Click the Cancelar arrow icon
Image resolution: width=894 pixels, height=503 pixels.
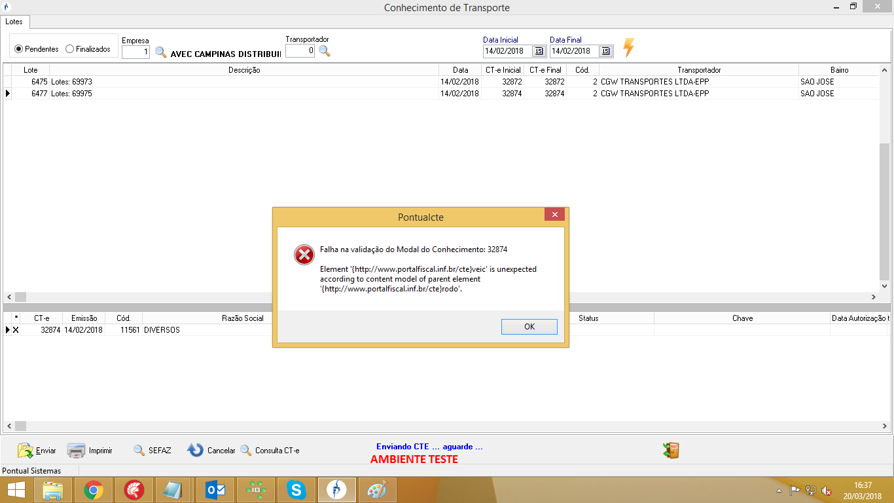coord(195,450)
